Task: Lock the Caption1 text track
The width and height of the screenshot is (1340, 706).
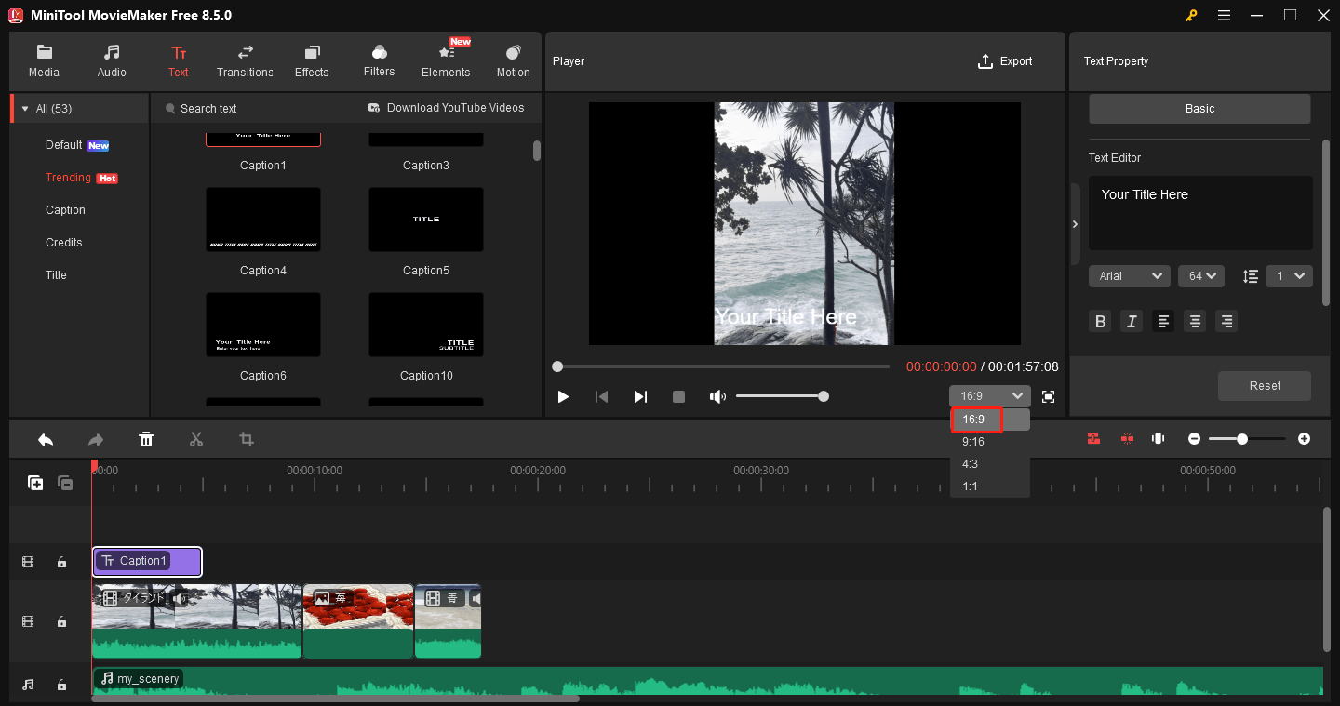Action: pos(61,562)
